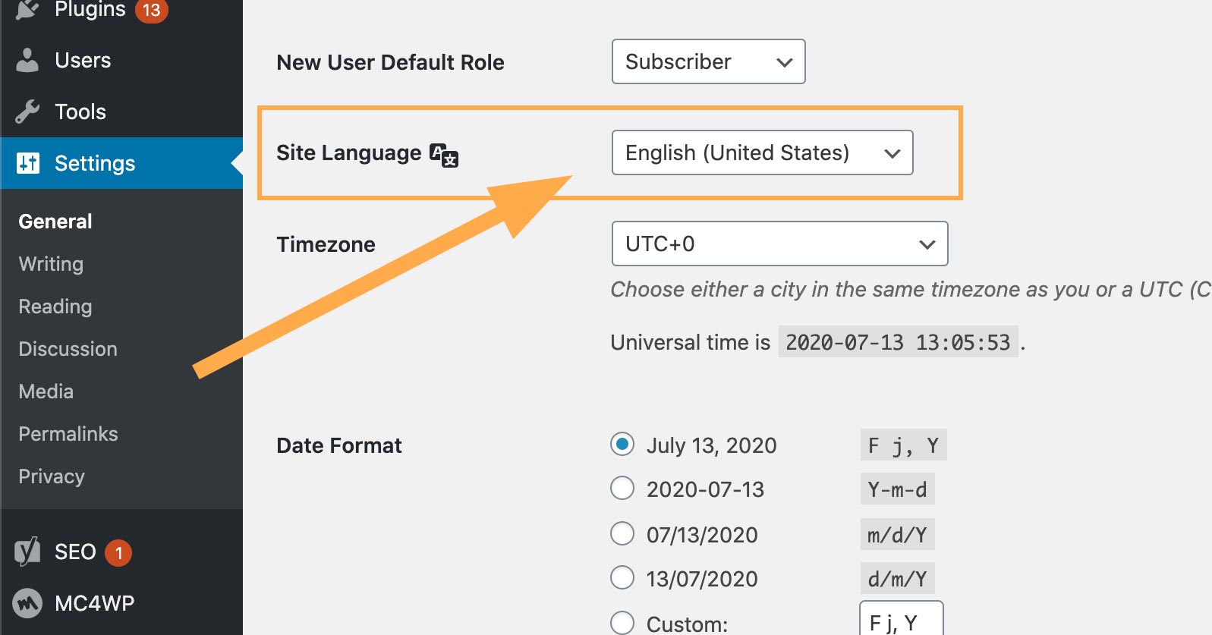Click the 'm/d/Y' format code
This screenshot has width=1212, height=635.
click(x=897, y=535)
